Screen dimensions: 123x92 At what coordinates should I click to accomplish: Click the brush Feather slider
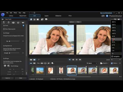(x=16, y=72)
